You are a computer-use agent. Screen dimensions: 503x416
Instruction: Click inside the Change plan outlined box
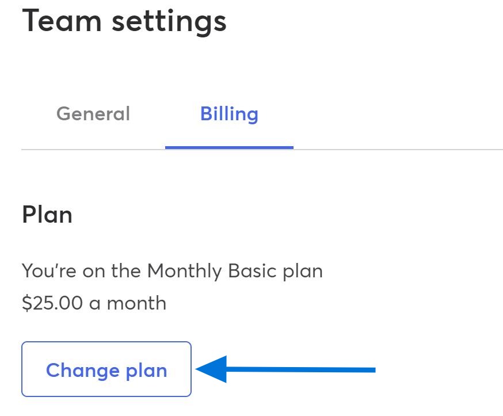(106, 370)
